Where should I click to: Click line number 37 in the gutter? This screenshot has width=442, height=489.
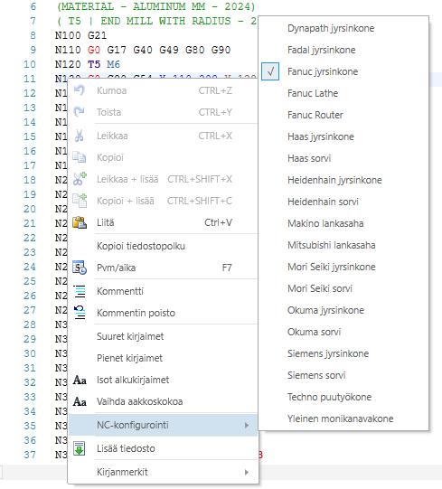30,455
